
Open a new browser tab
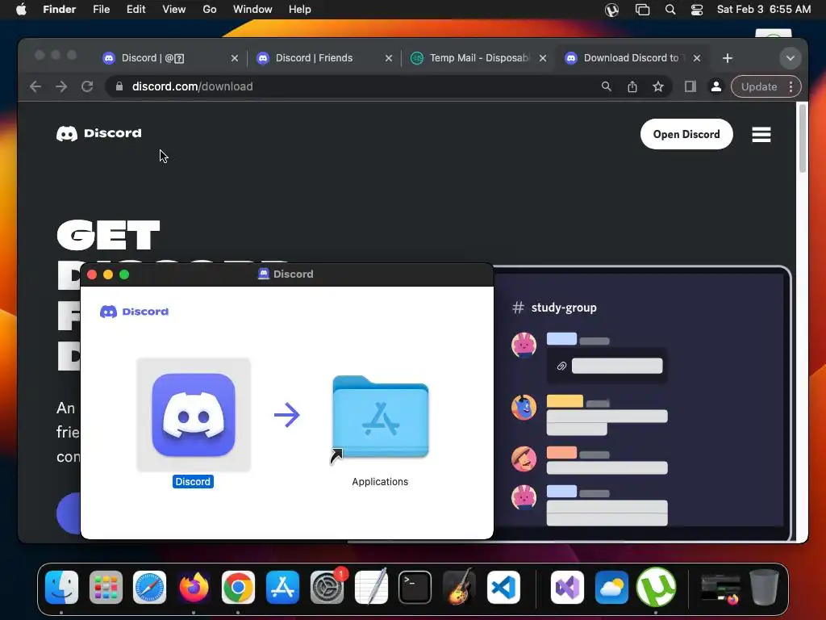(x=728, y=58)
